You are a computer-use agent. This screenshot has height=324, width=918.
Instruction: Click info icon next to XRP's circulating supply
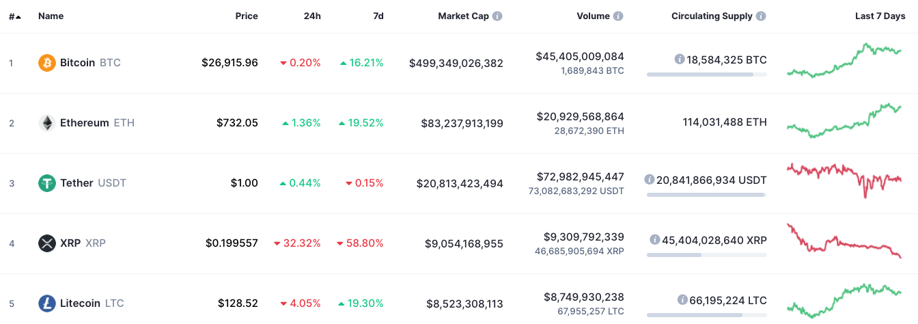click(654, 240)
